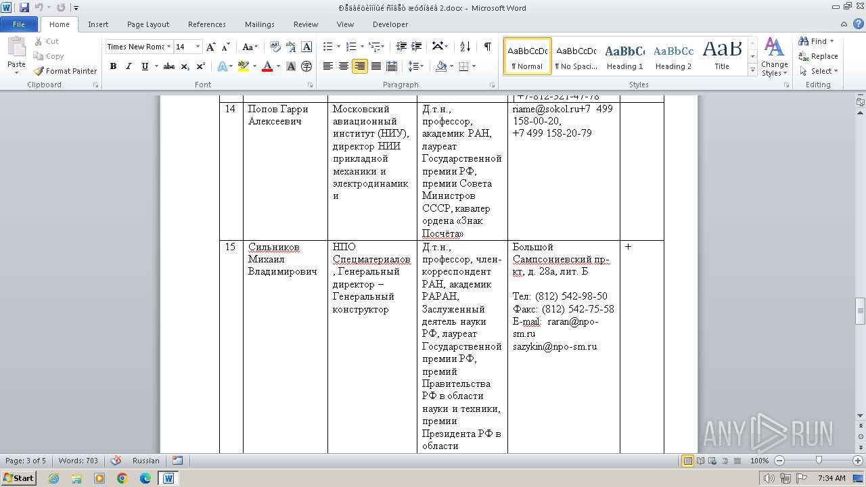Click the Paste icon
This screenshot has height=487, width=866.
(x=16, y=47)
